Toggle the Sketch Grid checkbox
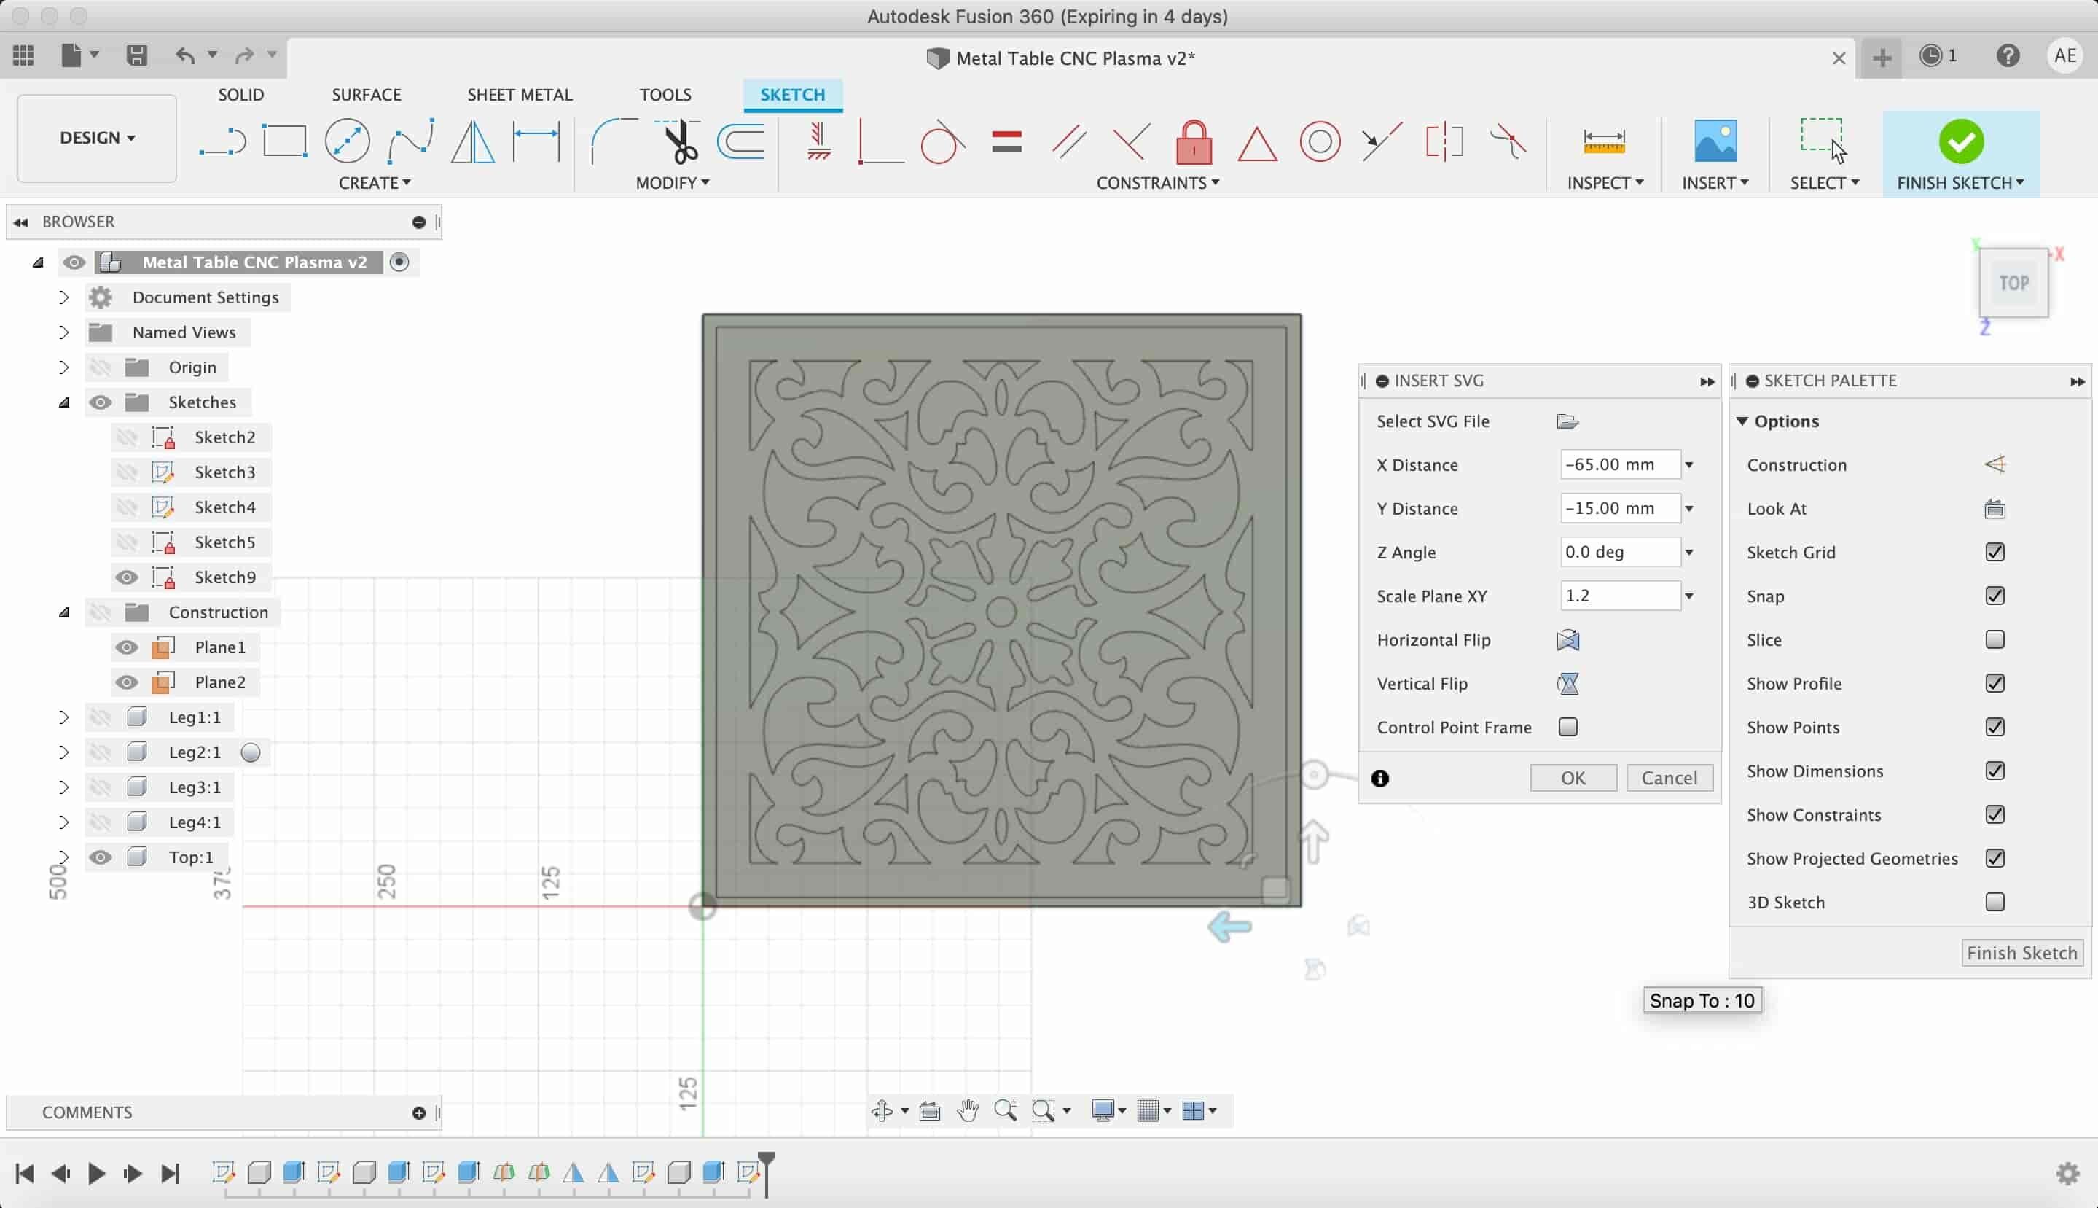Image resolution: width=2098 pixels, height=1208 pixels. point(1995,552)
